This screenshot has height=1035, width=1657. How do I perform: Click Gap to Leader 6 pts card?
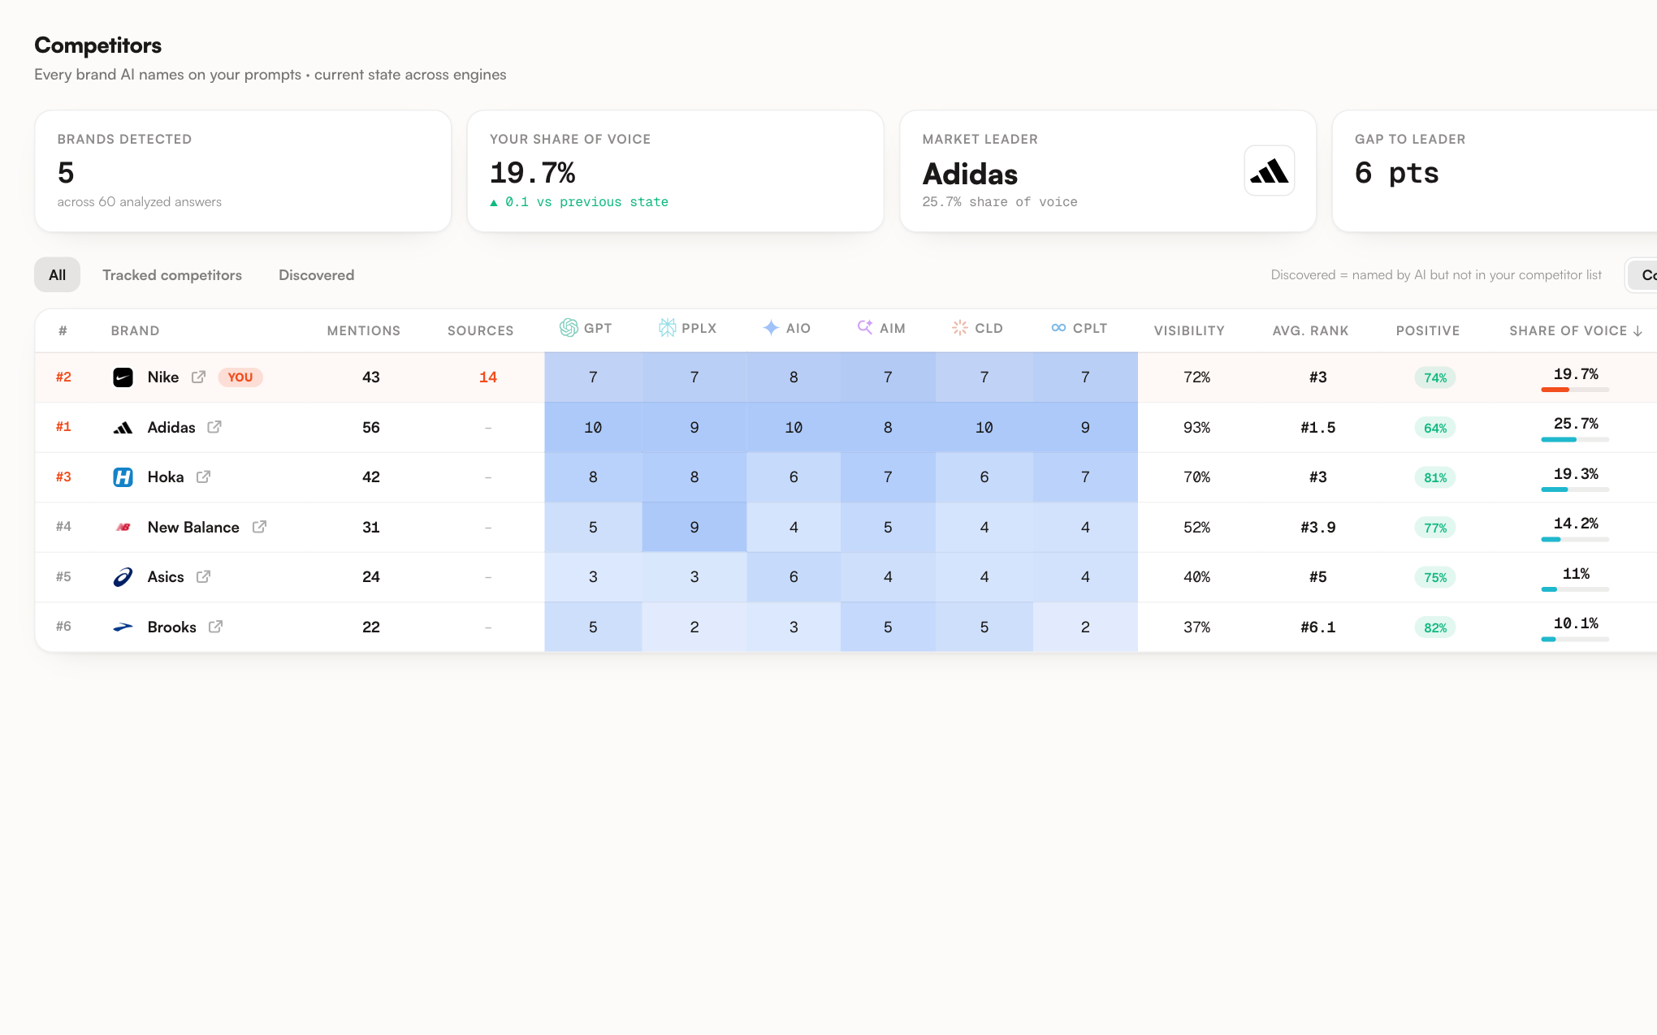[x=1495, y=171]
